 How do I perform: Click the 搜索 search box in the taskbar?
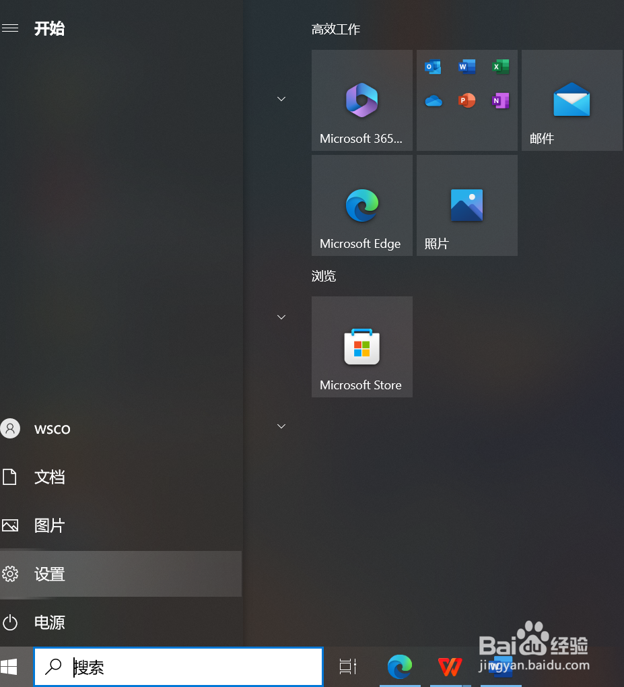tap(178, 667)
